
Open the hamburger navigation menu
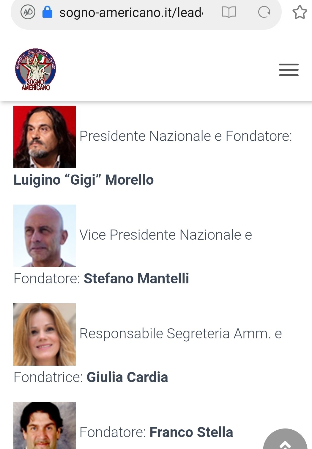(289, 70)
